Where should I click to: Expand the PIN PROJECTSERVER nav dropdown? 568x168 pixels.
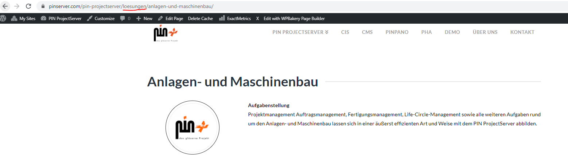click(300, 32)
